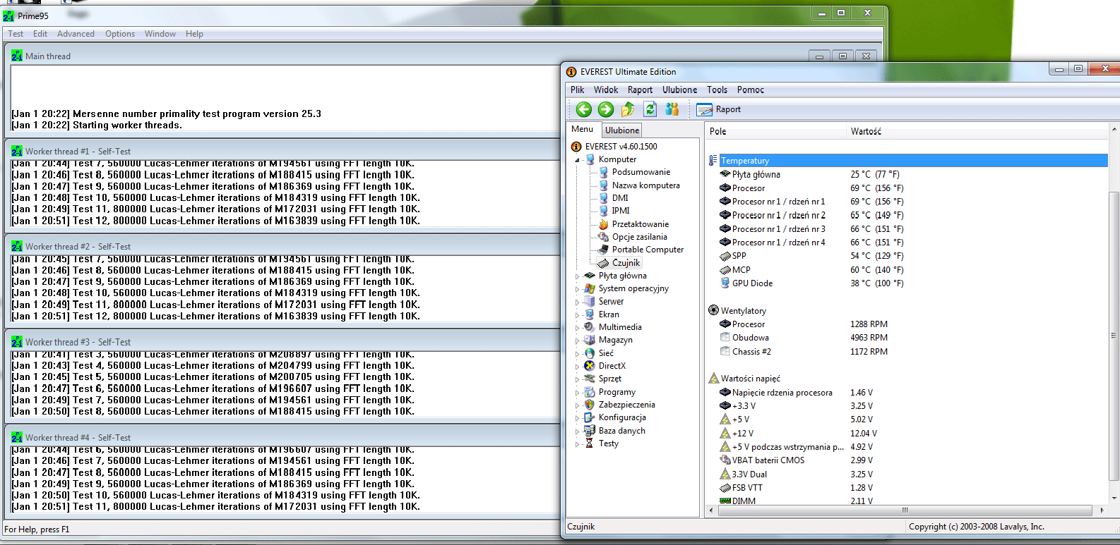Select Portable Computer in the tree

click(648, 250)
